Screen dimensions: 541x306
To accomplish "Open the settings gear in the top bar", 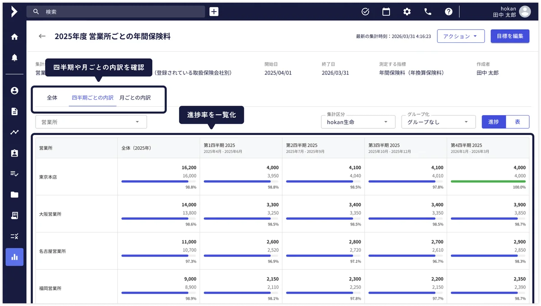I will 407,12.
